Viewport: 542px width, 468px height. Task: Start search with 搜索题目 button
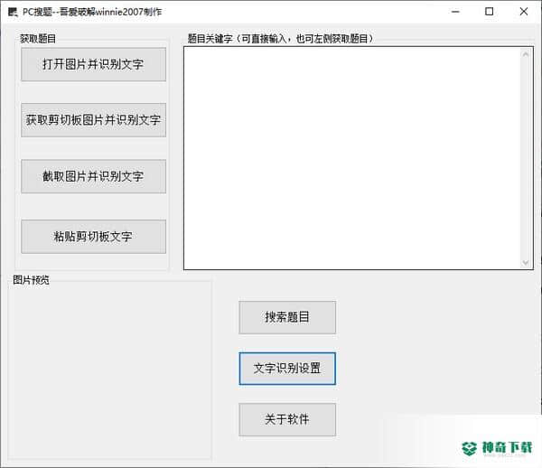coord(287,317)
